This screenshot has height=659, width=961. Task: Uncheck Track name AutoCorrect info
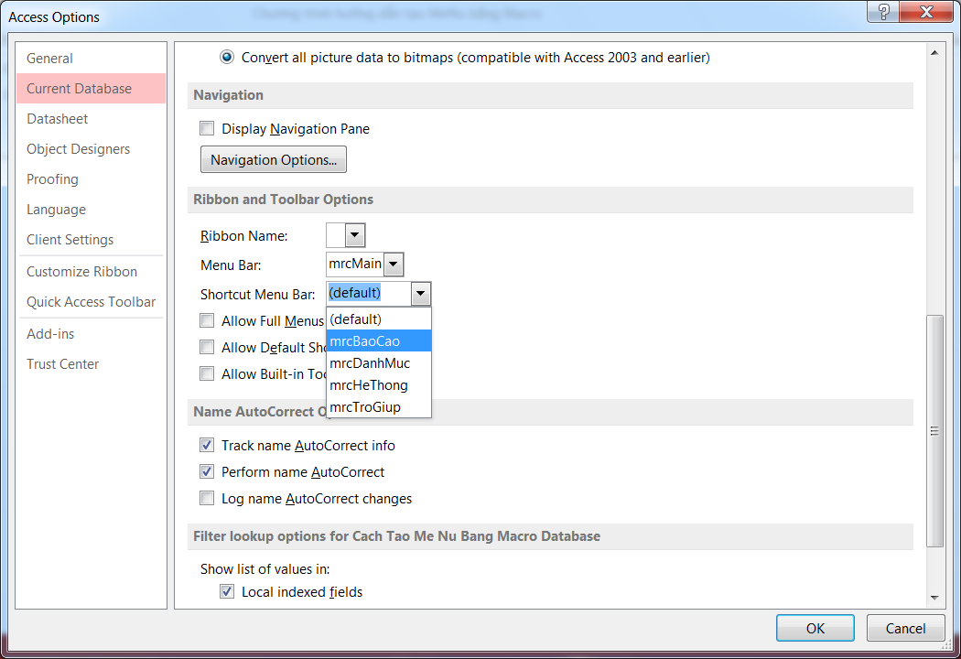click(207, 446)
